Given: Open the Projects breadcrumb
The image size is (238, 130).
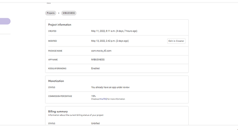Looking at the screenshot, I should pyautogui.click(x=51, y=13).
